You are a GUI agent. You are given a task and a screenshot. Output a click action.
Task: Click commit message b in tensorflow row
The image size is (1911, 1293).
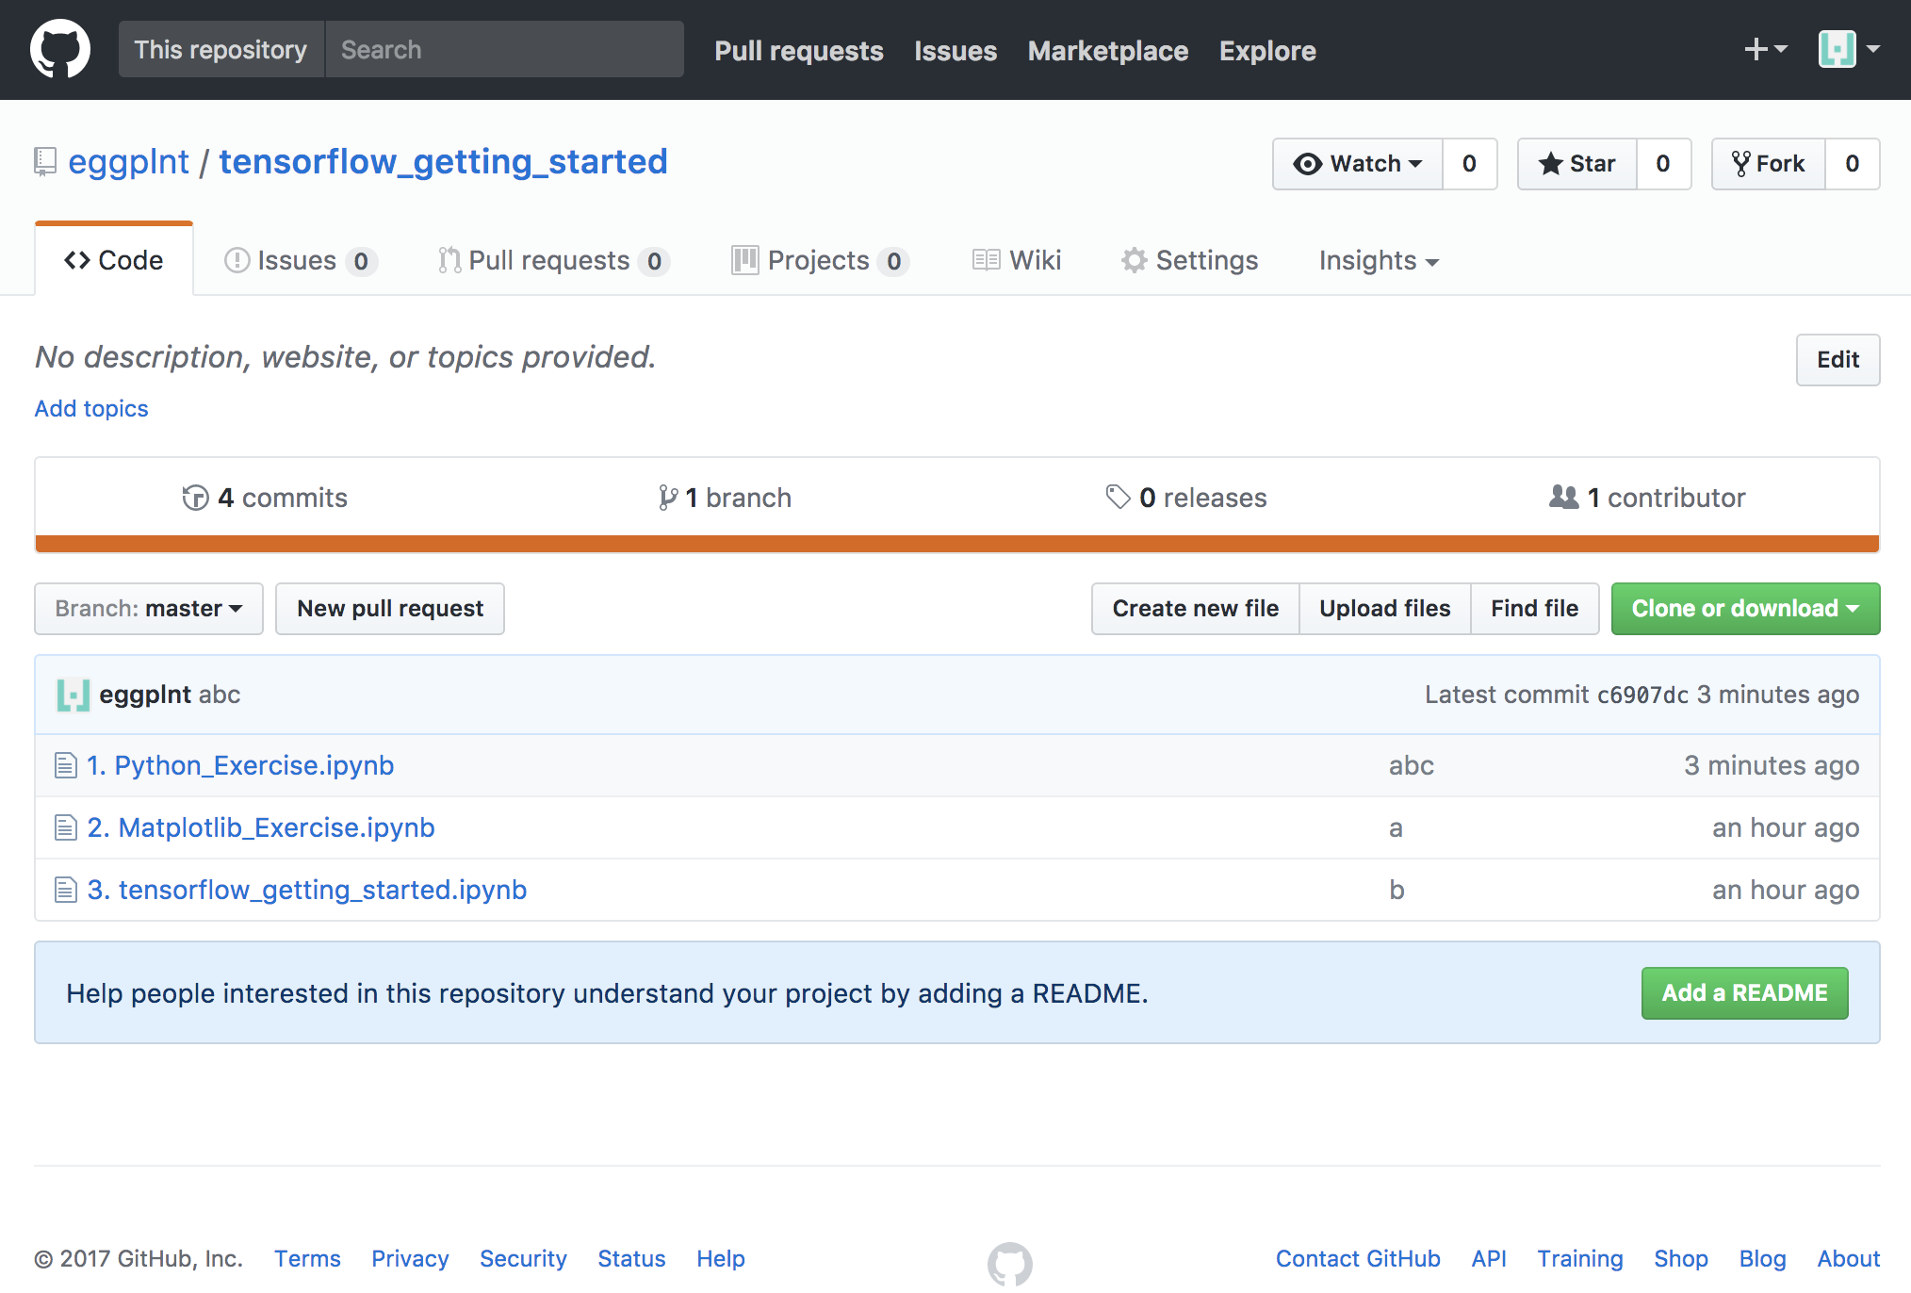pos(1396,890)
